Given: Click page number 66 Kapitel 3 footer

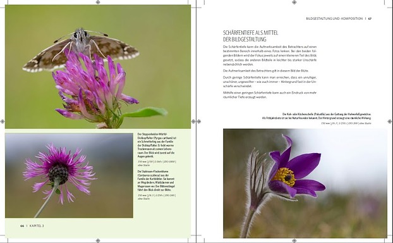Looking at the screenshot, I should (32, 226).
